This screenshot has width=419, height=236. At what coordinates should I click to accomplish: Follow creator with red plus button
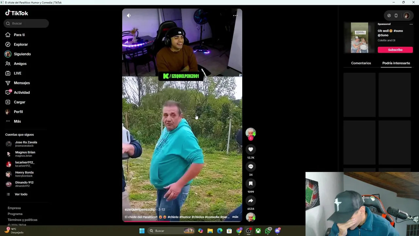(x=251, y=138)
